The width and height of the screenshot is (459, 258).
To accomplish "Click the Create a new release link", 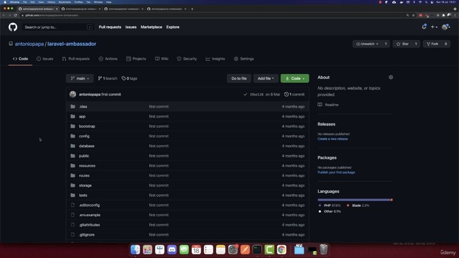I will 333,139.
